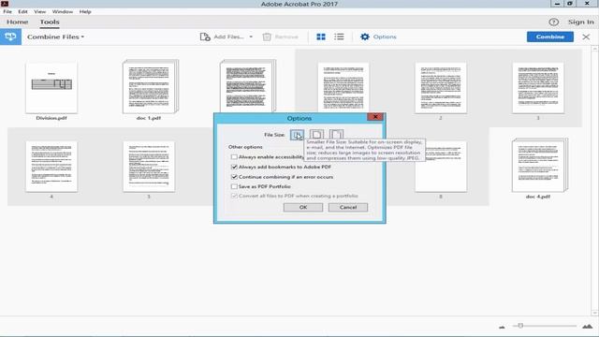This screenshot has width=599, height=337.
Task: Open the File menu
Action: (x=7, y=12)
